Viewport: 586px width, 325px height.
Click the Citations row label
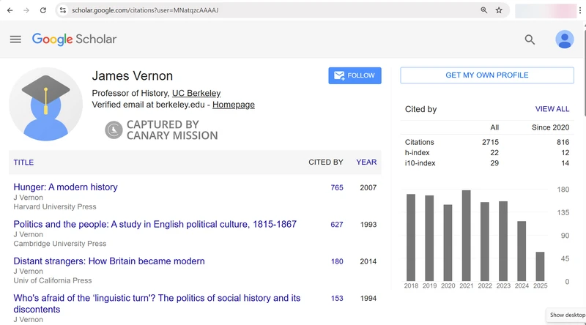pos(419,142)
